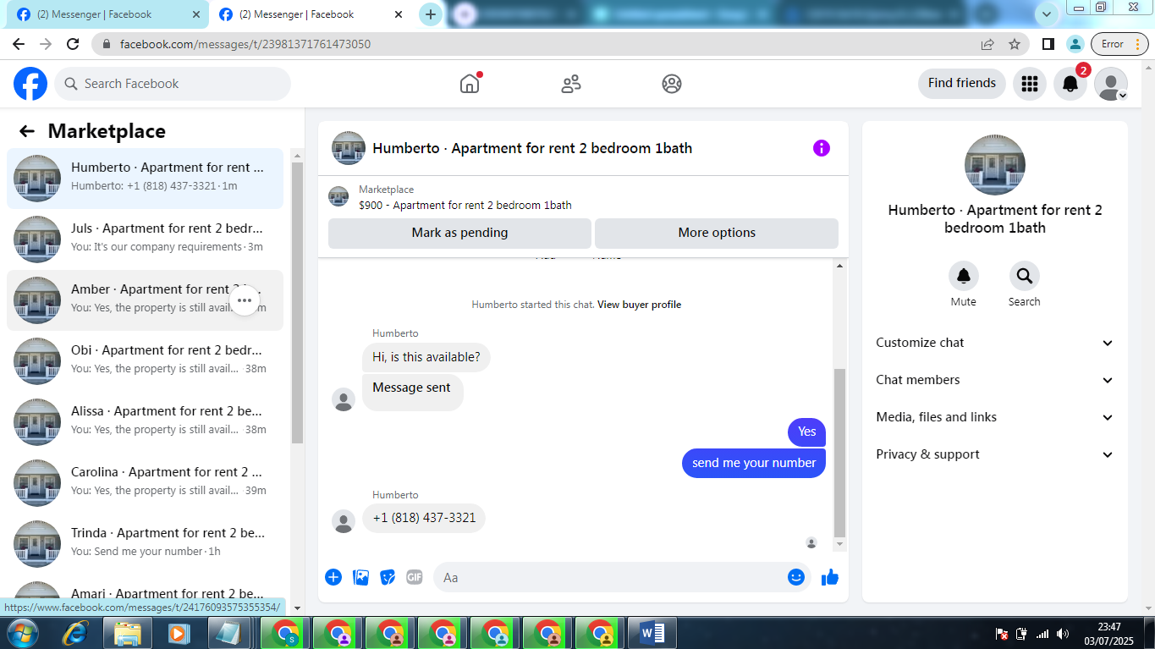This screenshot has width=1155, height=649.
Task: Open the Windows Start button
Action: coord(23,633)
